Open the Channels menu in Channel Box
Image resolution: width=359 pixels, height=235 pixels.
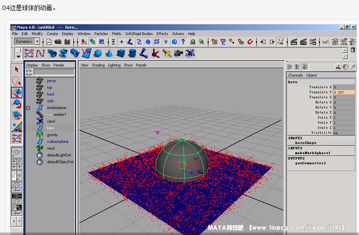(x=295, y=75)
